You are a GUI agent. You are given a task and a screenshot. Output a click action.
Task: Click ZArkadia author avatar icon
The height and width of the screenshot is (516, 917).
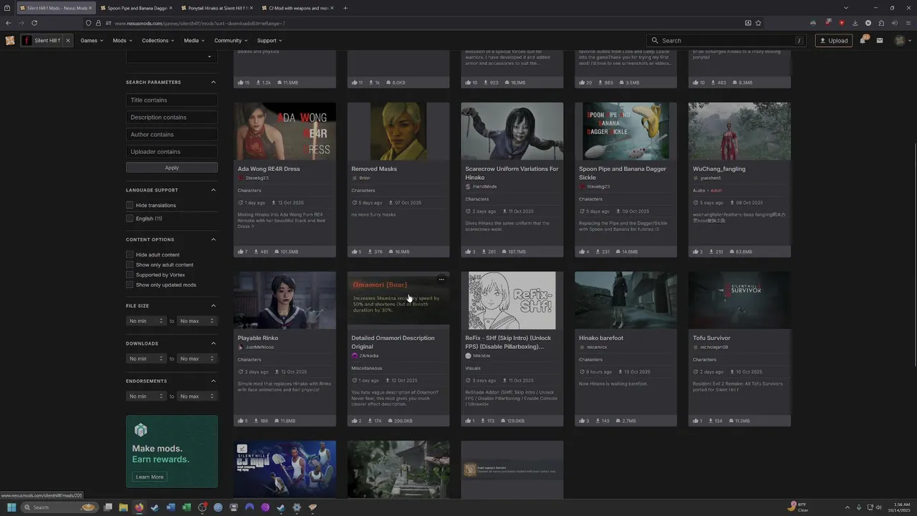tap(355, 355)
